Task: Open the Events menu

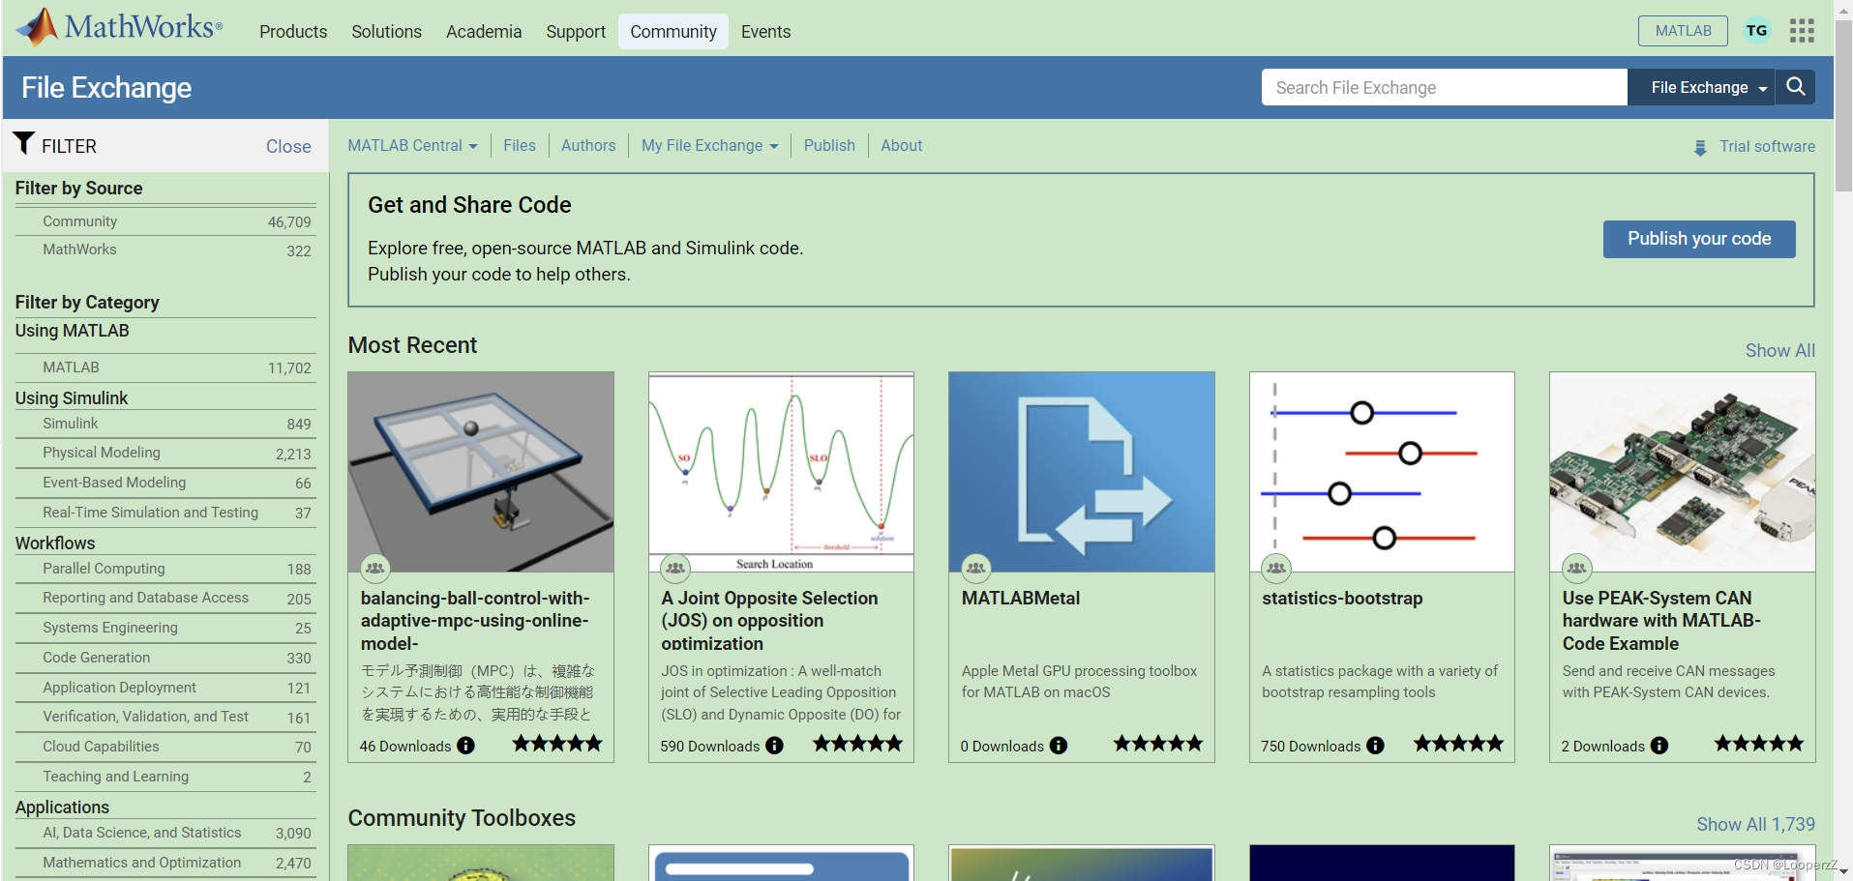Action: (765, 32)
